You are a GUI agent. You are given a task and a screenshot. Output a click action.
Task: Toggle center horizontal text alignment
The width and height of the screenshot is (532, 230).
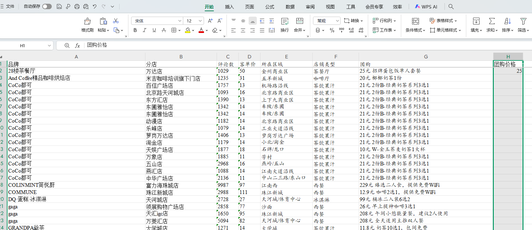pos(243,30)
